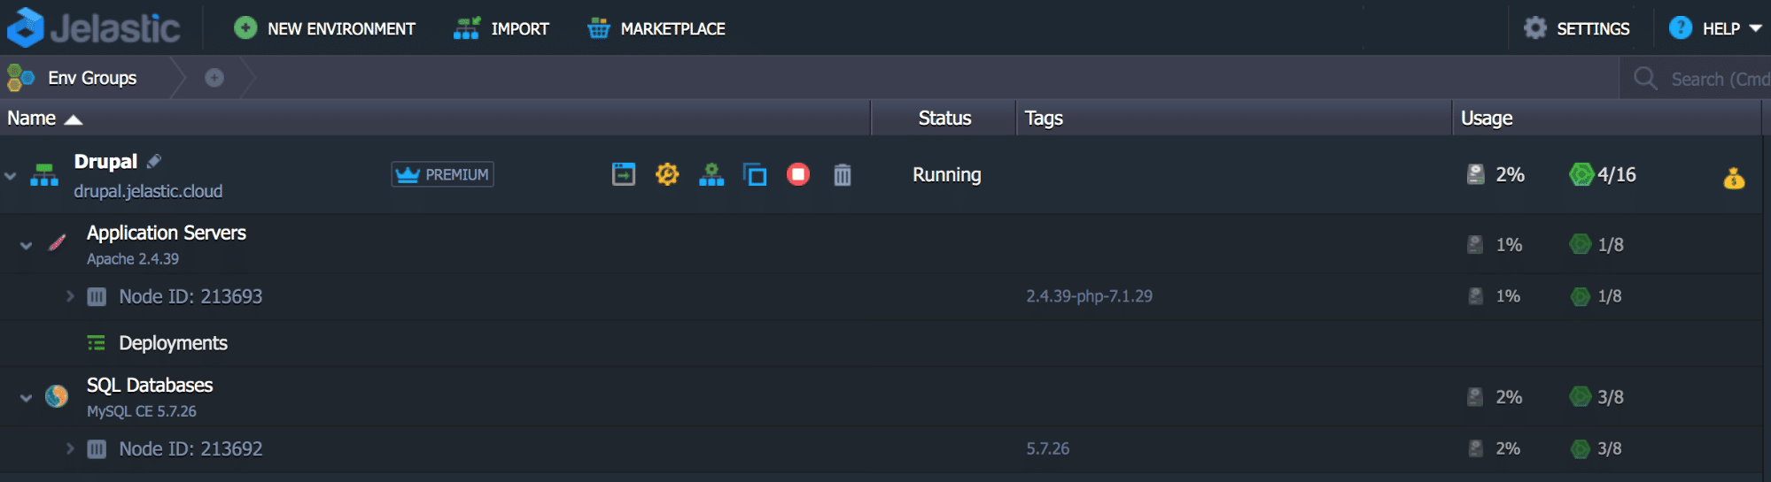Viewport: 1771px width, 482px height.
Task: Click the Node ID: 213693 container icon
Action: pos(97,296)
